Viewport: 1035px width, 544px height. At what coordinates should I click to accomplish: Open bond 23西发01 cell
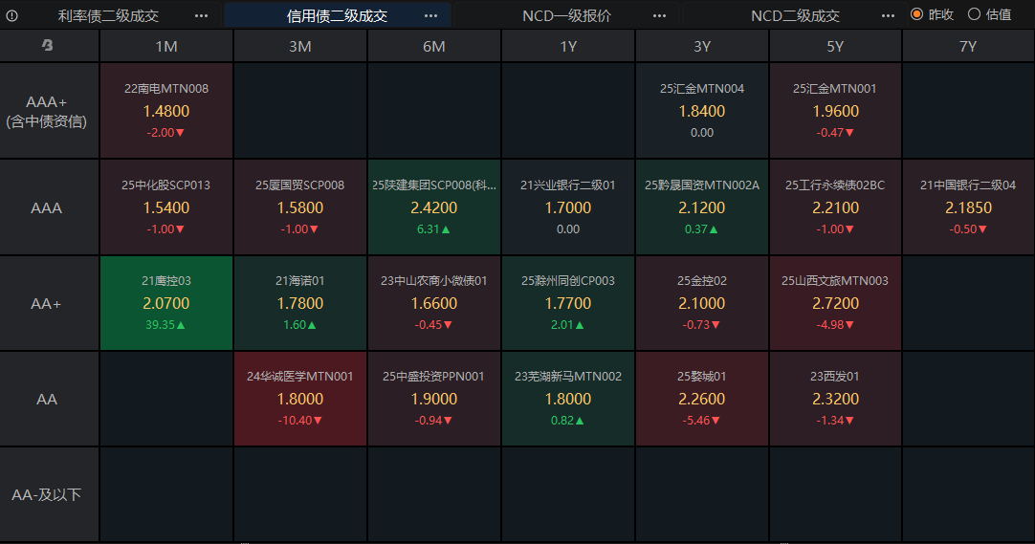836,399
